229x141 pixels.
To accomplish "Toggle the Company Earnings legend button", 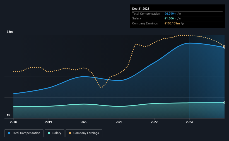I will (84, 133).
